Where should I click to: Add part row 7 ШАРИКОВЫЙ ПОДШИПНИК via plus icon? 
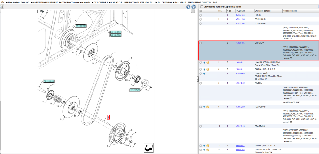pos(201,73)
